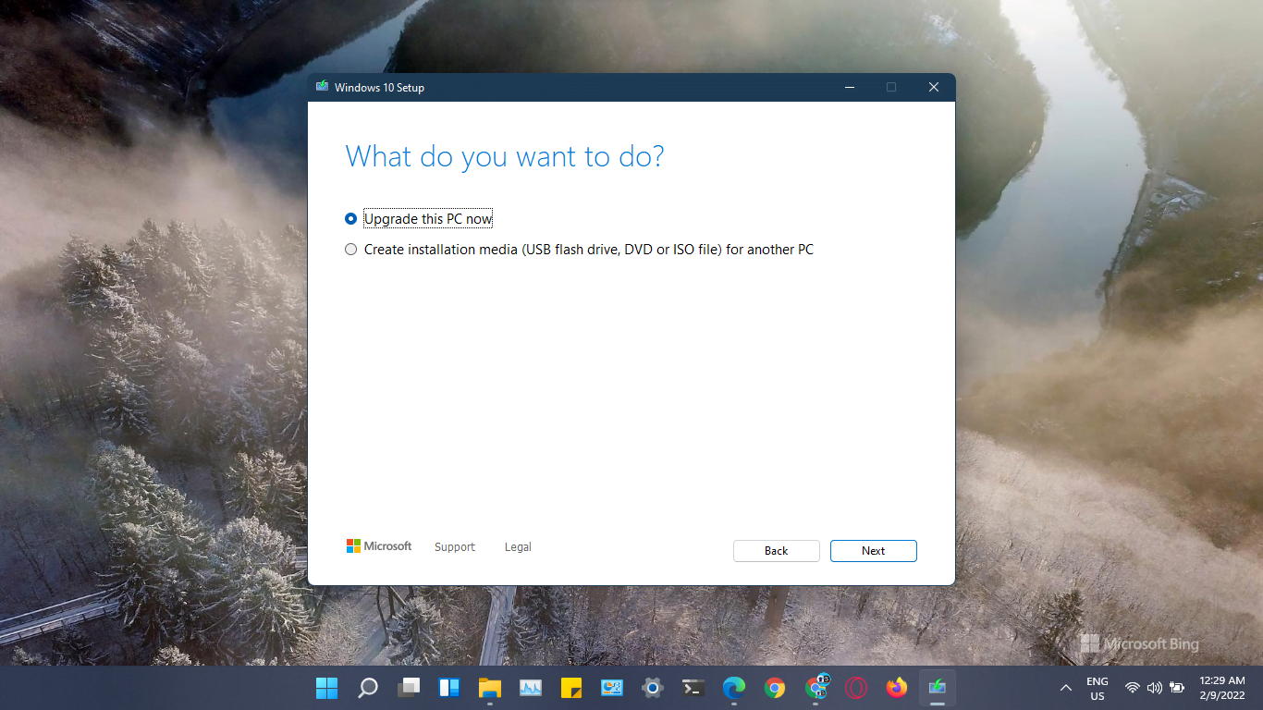Click the "What do you want to do?" heading
Screen dimensions: 1263x710
[505, 156]
